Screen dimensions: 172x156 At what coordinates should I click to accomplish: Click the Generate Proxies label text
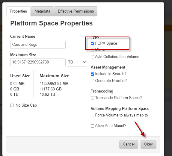[x=111, y=81]
